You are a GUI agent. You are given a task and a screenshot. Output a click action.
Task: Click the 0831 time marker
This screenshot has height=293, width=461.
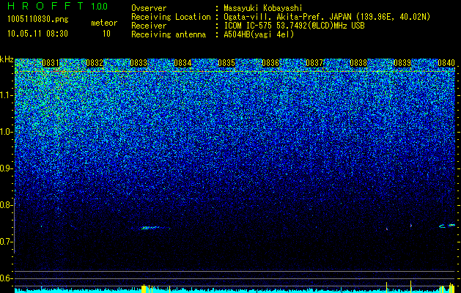click(x=51, y=63)
